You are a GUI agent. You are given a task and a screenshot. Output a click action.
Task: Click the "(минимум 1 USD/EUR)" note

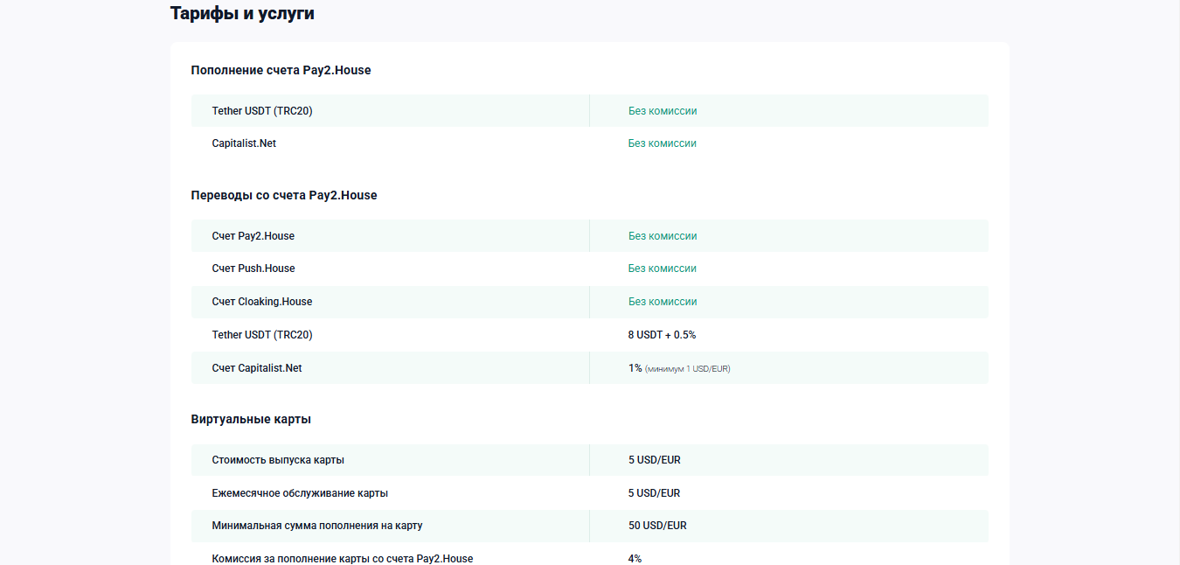688,369
